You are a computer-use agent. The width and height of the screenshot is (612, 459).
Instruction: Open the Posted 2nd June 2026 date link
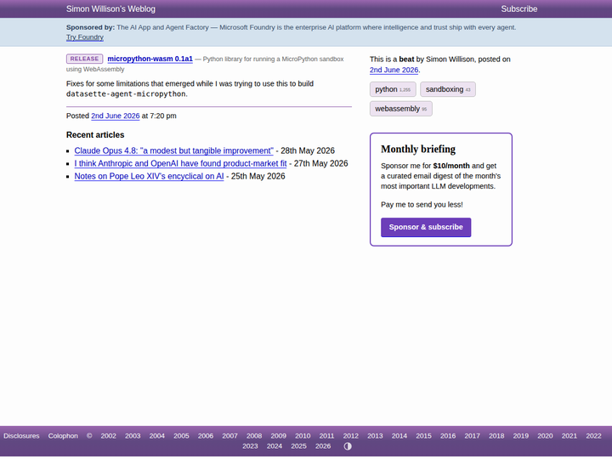tap(115, 116)
